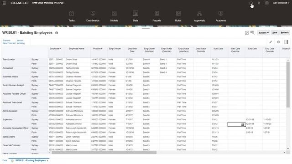Click the collapse handle below navigation bar
Viewport: 292px width, 164px height.
(146, 28)
